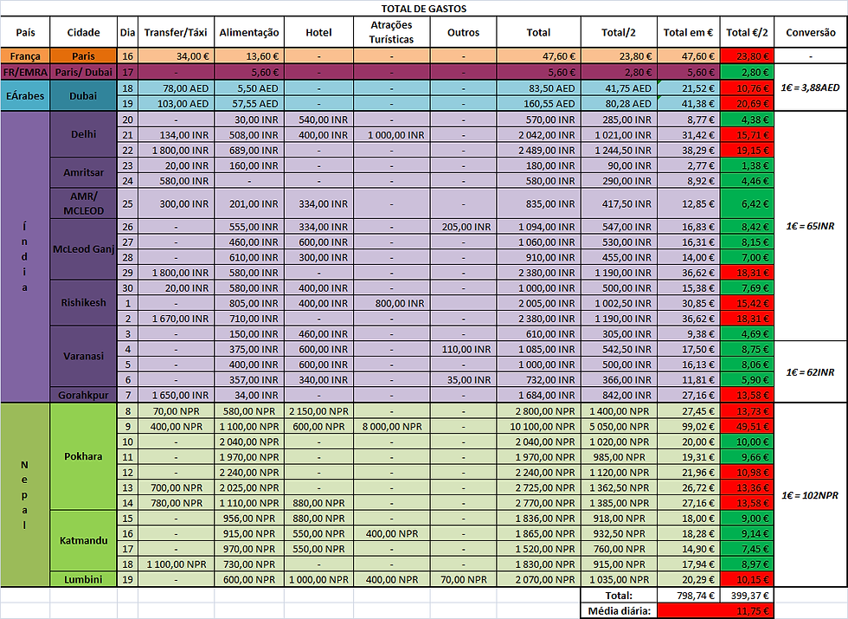Click the 'Transfer/Táxi' column header

click(x=176, y=33)
